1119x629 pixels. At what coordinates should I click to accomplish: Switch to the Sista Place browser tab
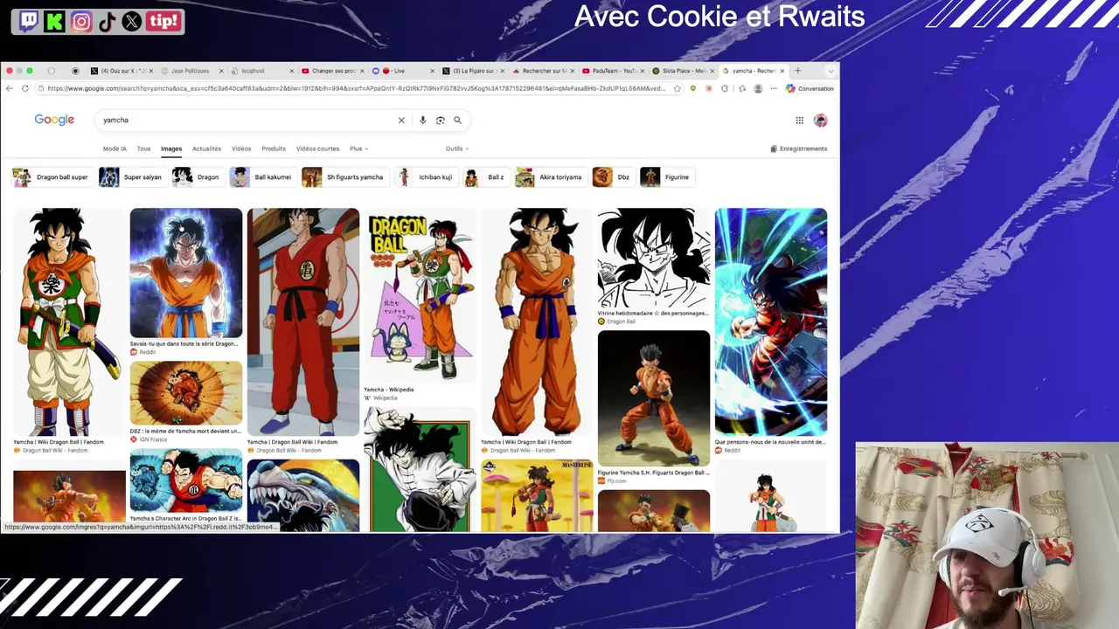coord(685,71)
